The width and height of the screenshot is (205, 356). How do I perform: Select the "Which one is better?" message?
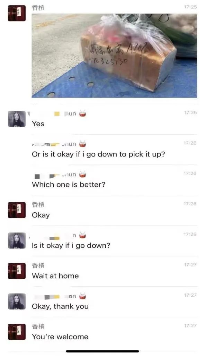click(69, 185)
